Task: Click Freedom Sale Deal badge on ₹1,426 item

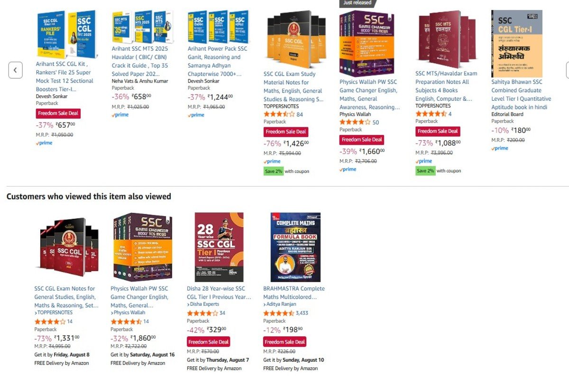Action: [x=286, y=132]
